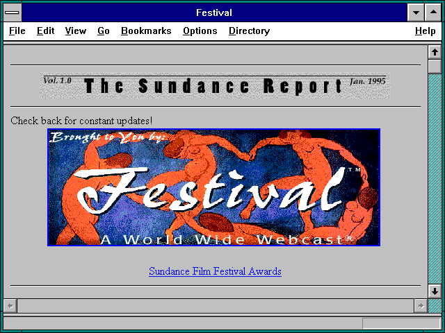The width and height of the screenshot is (445, 333).
Task: Open the Help menu
Action: (425, 31)
